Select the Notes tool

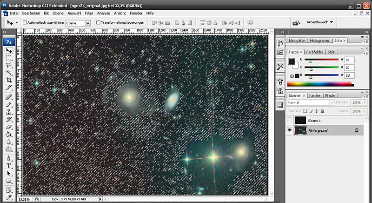9,190
